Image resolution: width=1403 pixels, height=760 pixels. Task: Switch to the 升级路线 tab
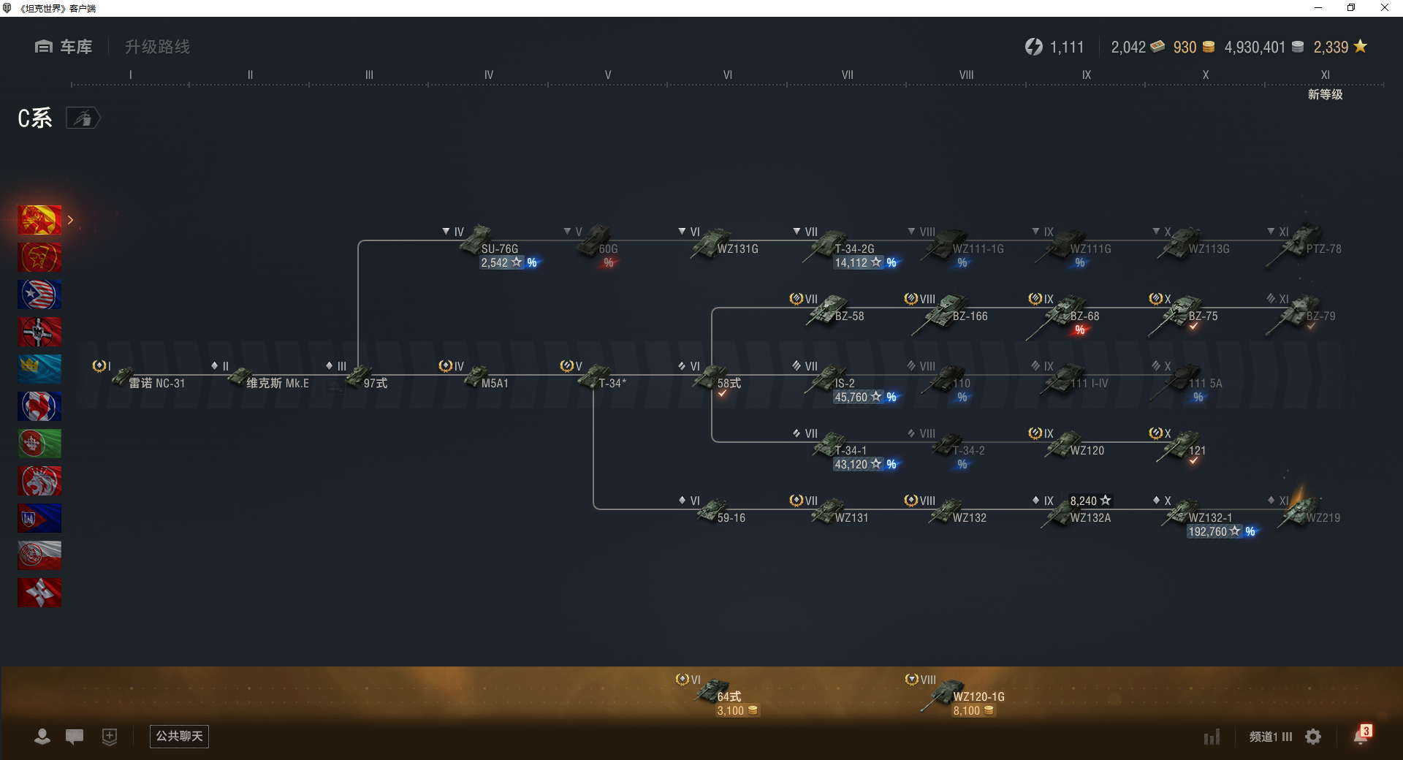click(x=157, y=47)
